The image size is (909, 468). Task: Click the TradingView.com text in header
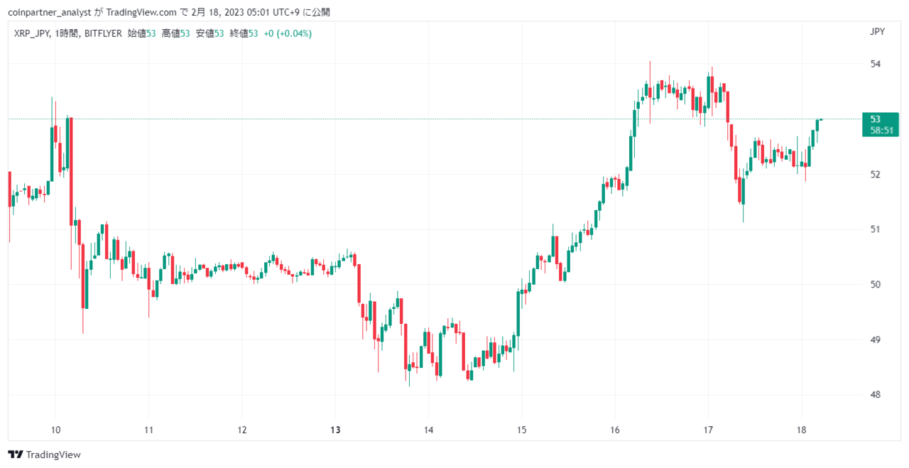[141, 12]
